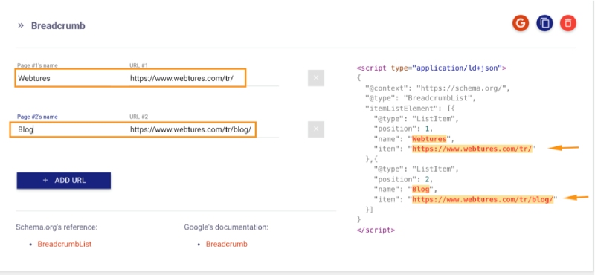Click the red trash delete icon
Image resolution: width=595 pixels, height=275 pixels.
click(568, 23)
